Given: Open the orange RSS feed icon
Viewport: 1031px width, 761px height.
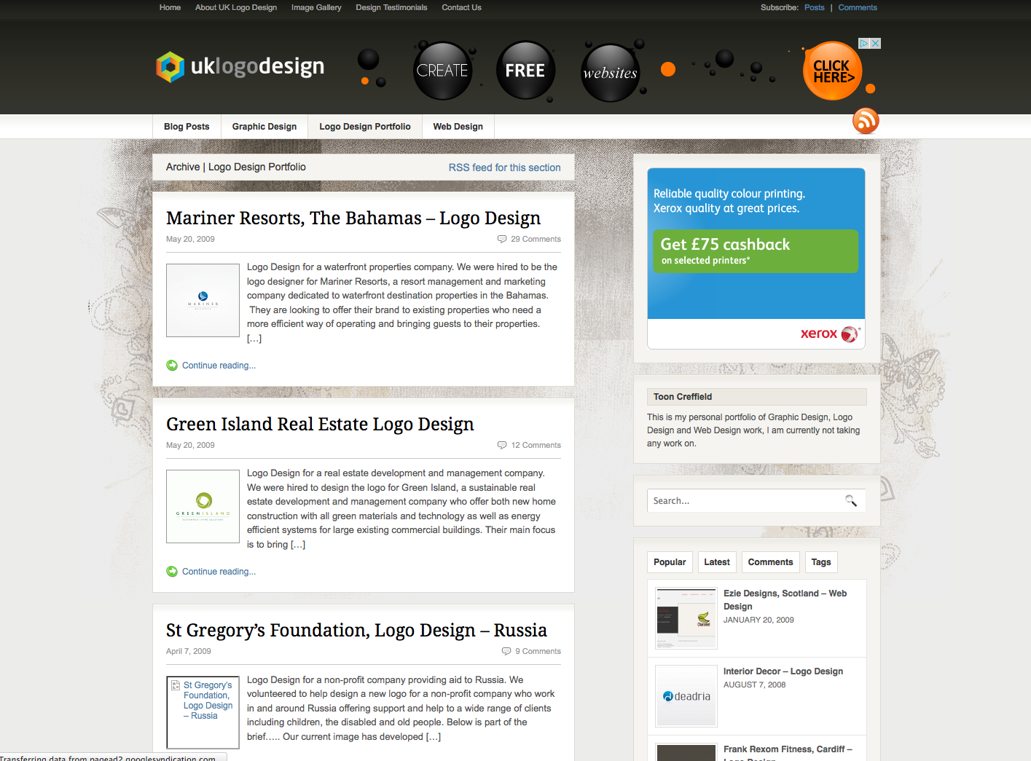Looking at the screenshot, I should (866, 120).
